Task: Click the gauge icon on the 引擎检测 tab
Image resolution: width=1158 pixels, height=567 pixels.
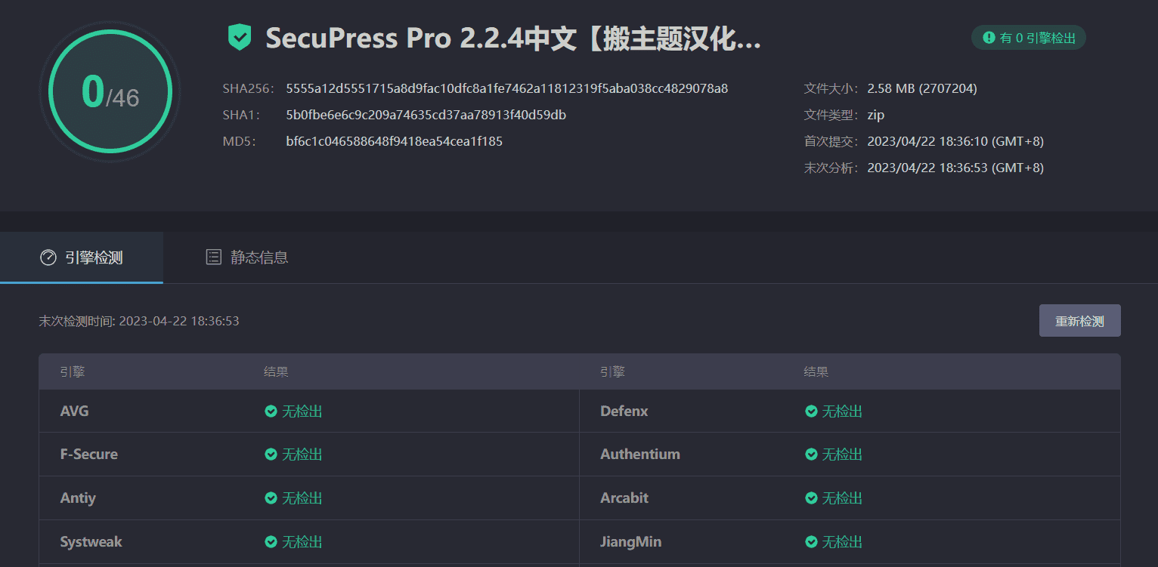Action: (x=48, y=257)
